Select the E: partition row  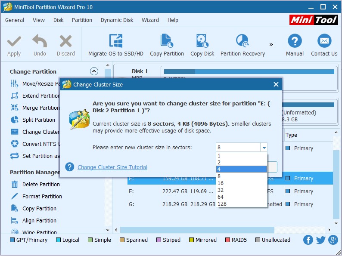230,178
